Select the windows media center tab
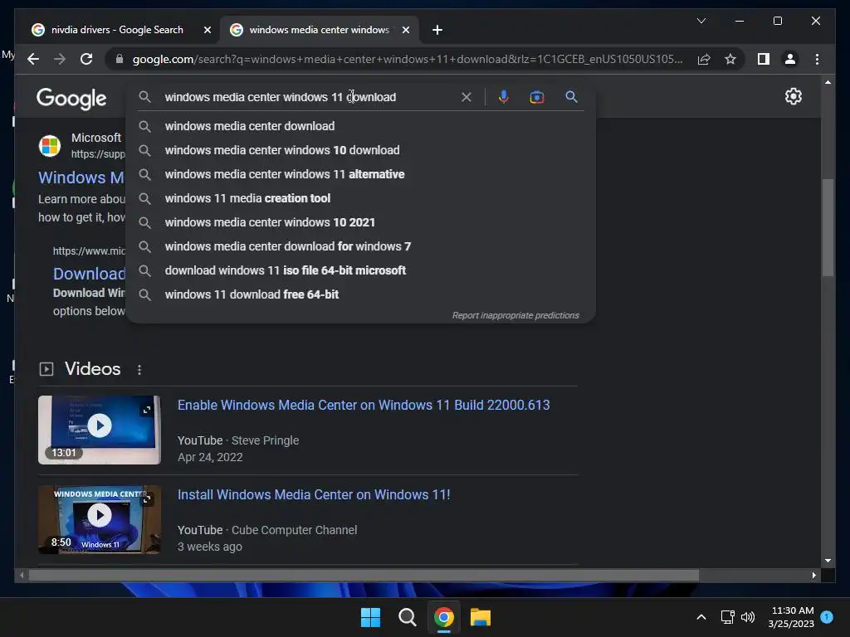Image resolution: width=850 pixels, height=637 pixels. pos(319,30)
